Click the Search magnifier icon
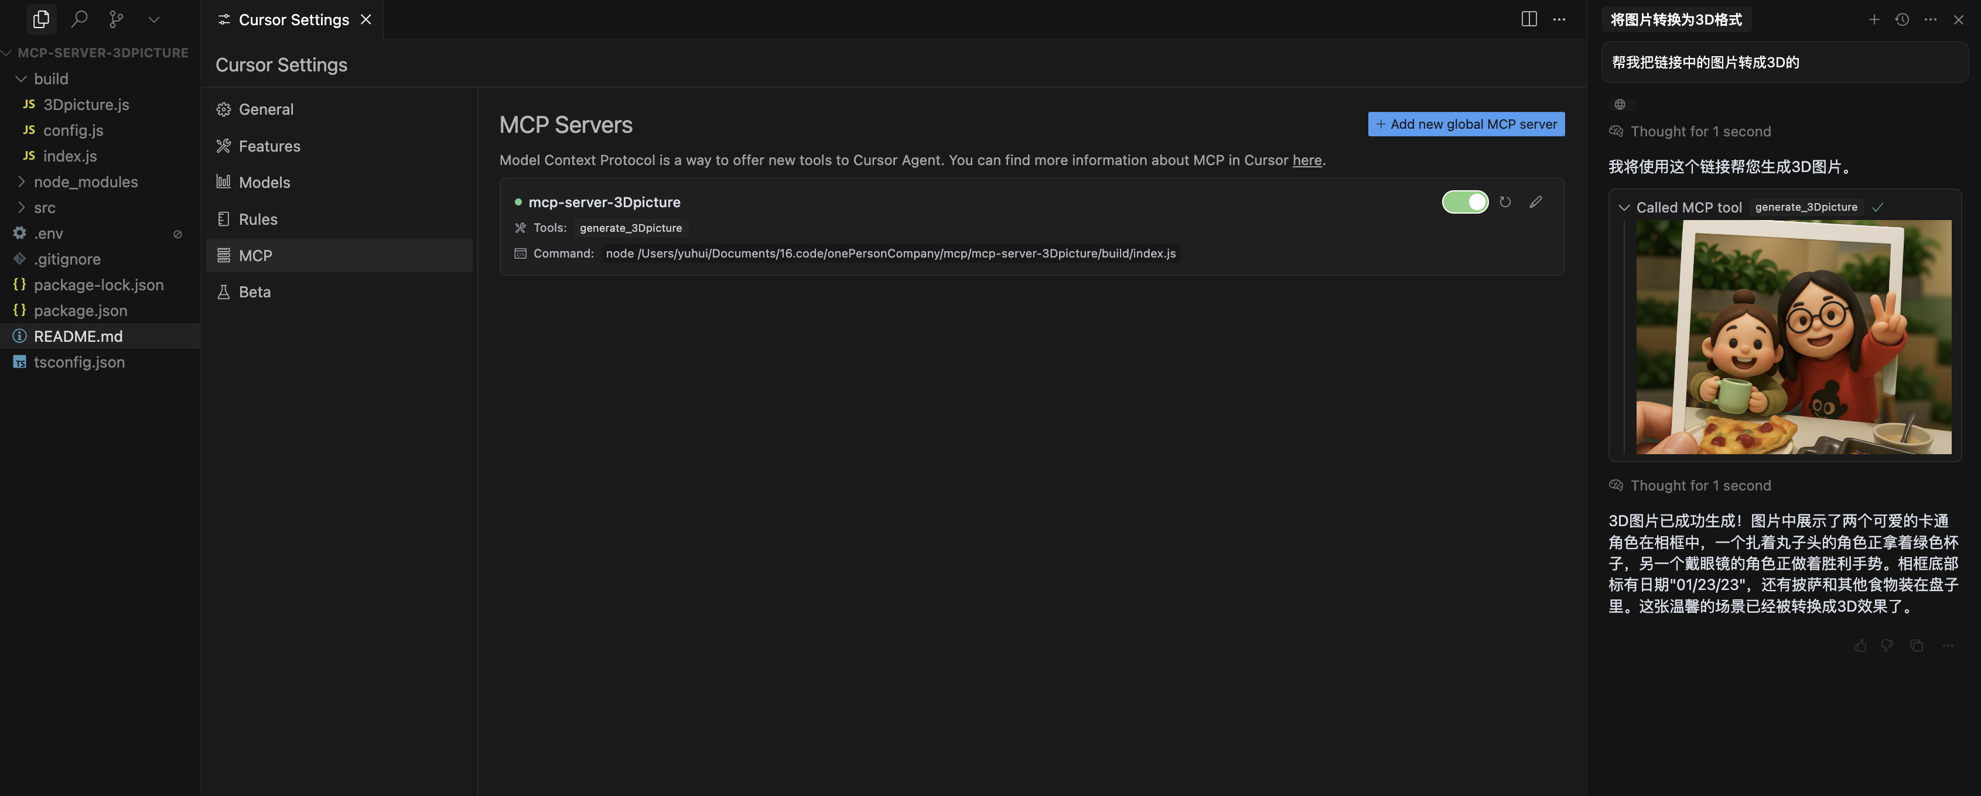1981x796 pixels. coord(78,19)
